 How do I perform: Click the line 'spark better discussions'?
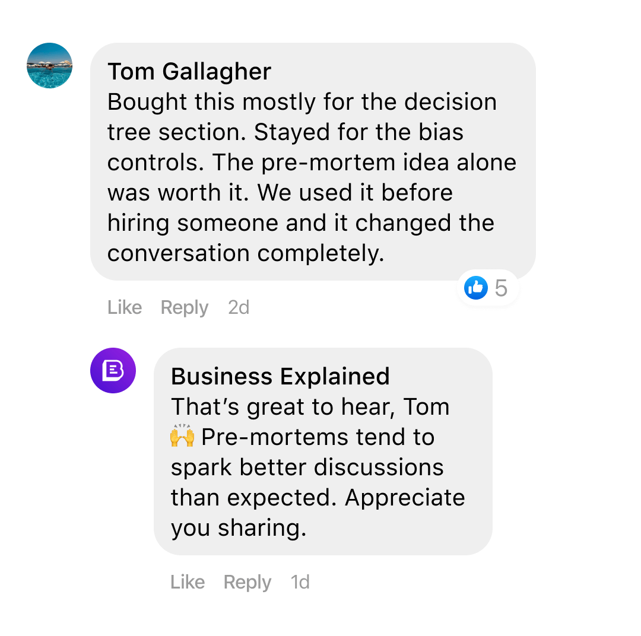point(307,468)
